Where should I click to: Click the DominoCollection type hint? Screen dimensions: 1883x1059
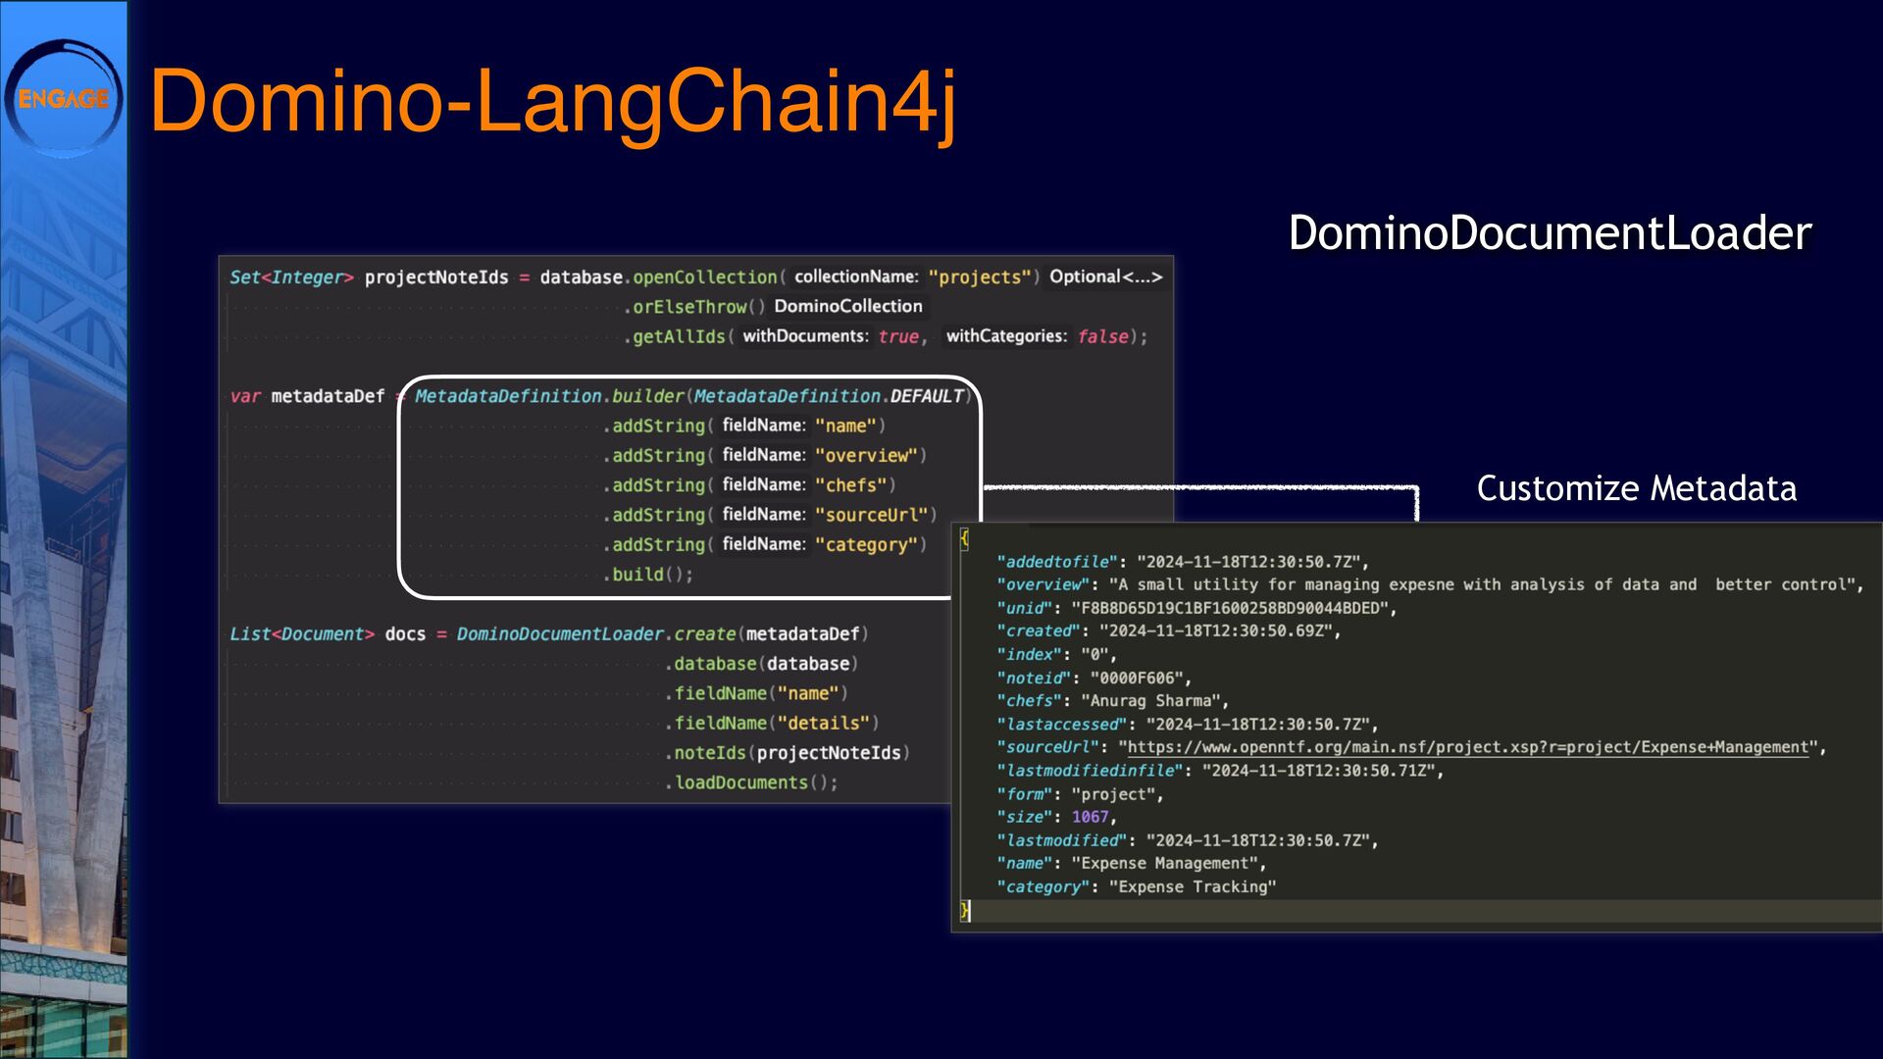[848, 306]
